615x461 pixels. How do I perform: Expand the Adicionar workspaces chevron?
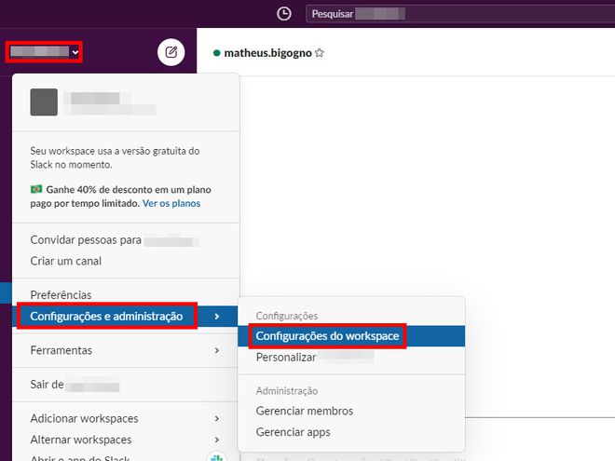[x=217, y=419]
